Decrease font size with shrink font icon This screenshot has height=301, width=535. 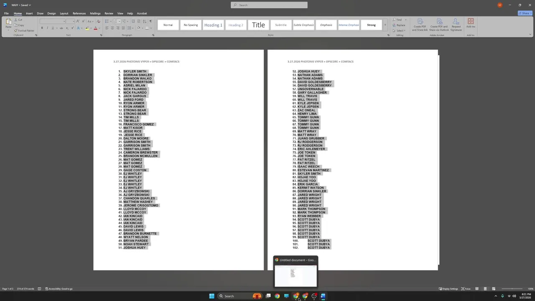(84, 21)
